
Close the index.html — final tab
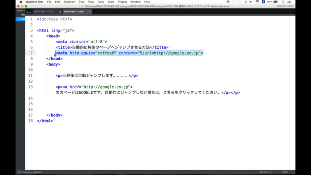[x=60, y=12]
